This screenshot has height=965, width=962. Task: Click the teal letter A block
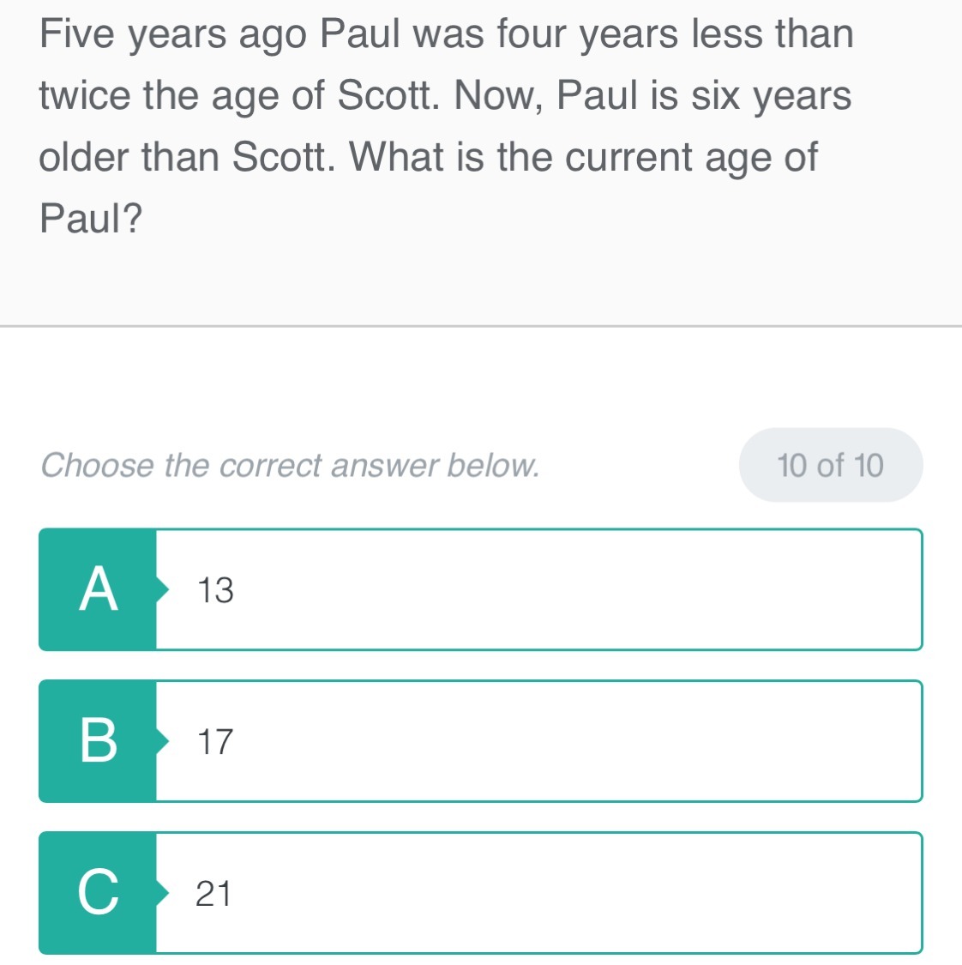98,590
